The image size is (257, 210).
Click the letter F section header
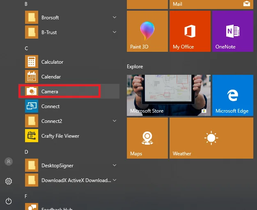[26, 196]
